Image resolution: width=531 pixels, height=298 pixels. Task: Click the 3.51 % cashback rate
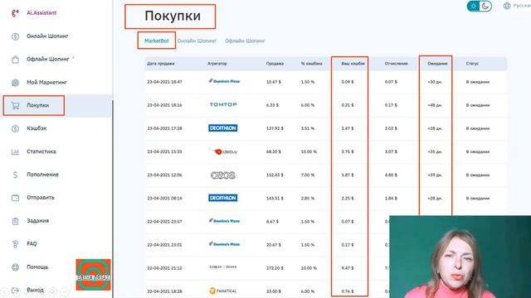tap(308, 128)
